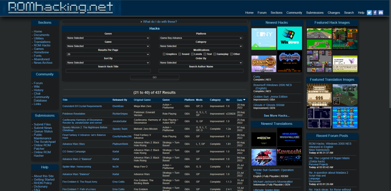Toggle the Sound modifications checkbox
The width and height of the screenshot is (391, 191).
[180, 54]
